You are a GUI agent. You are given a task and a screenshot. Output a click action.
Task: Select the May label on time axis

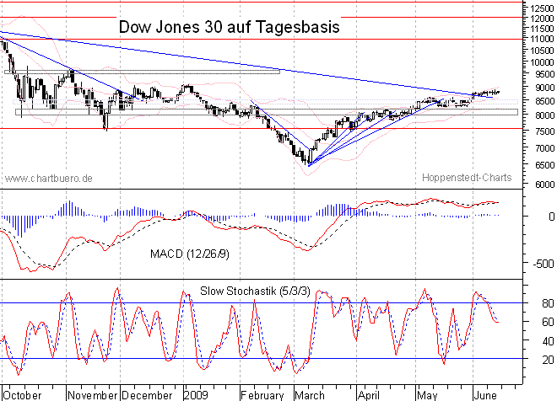tap(427, 395)
